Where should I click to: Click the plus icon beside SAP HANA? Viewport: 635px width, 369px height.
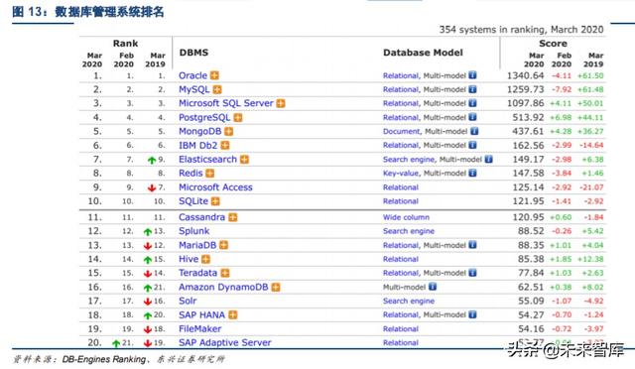click(233, 314)
